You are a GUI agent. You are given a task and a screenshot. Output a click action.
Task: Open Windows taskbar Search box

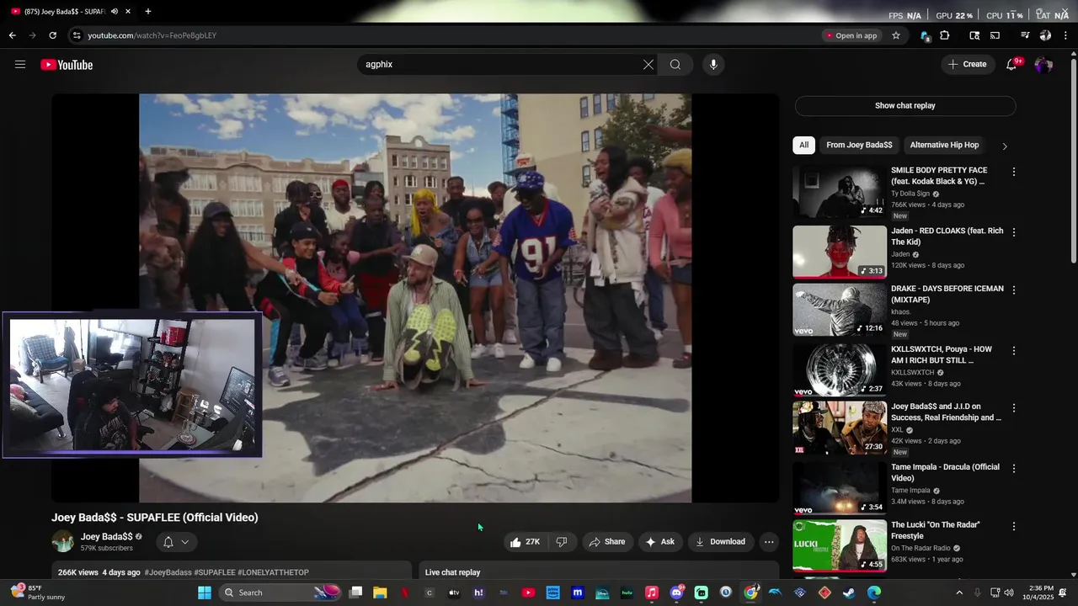point(280,593)
